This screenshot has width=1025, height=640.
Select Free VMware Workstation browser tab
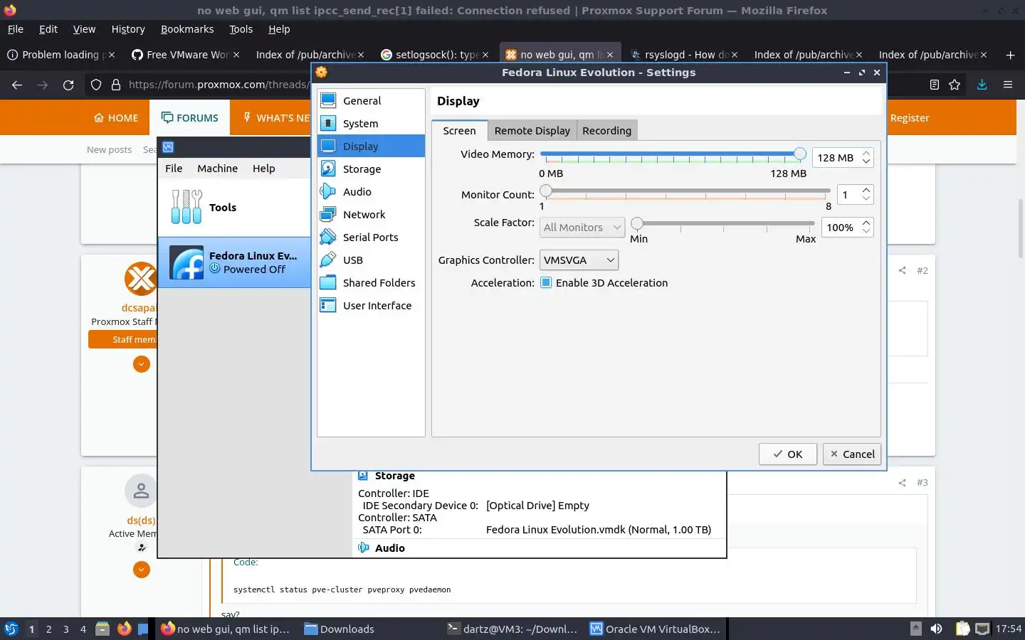click(185, 55)
